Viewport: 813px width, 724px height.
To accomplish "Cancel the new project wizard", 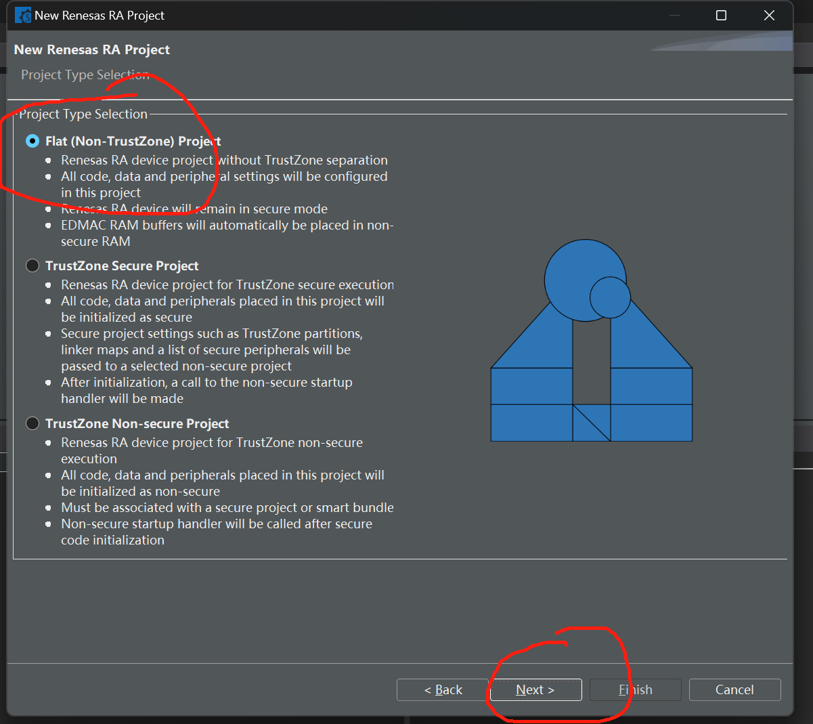I will [734, 689].
